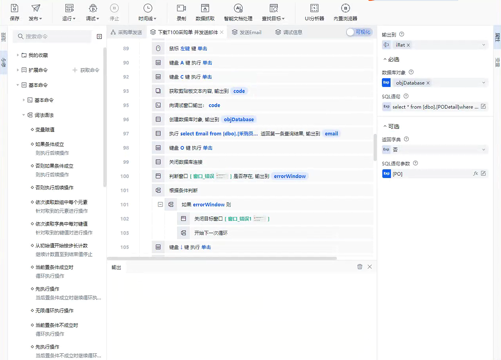
Task: Select the 变量赋值 command
Action: click(45, 130)
